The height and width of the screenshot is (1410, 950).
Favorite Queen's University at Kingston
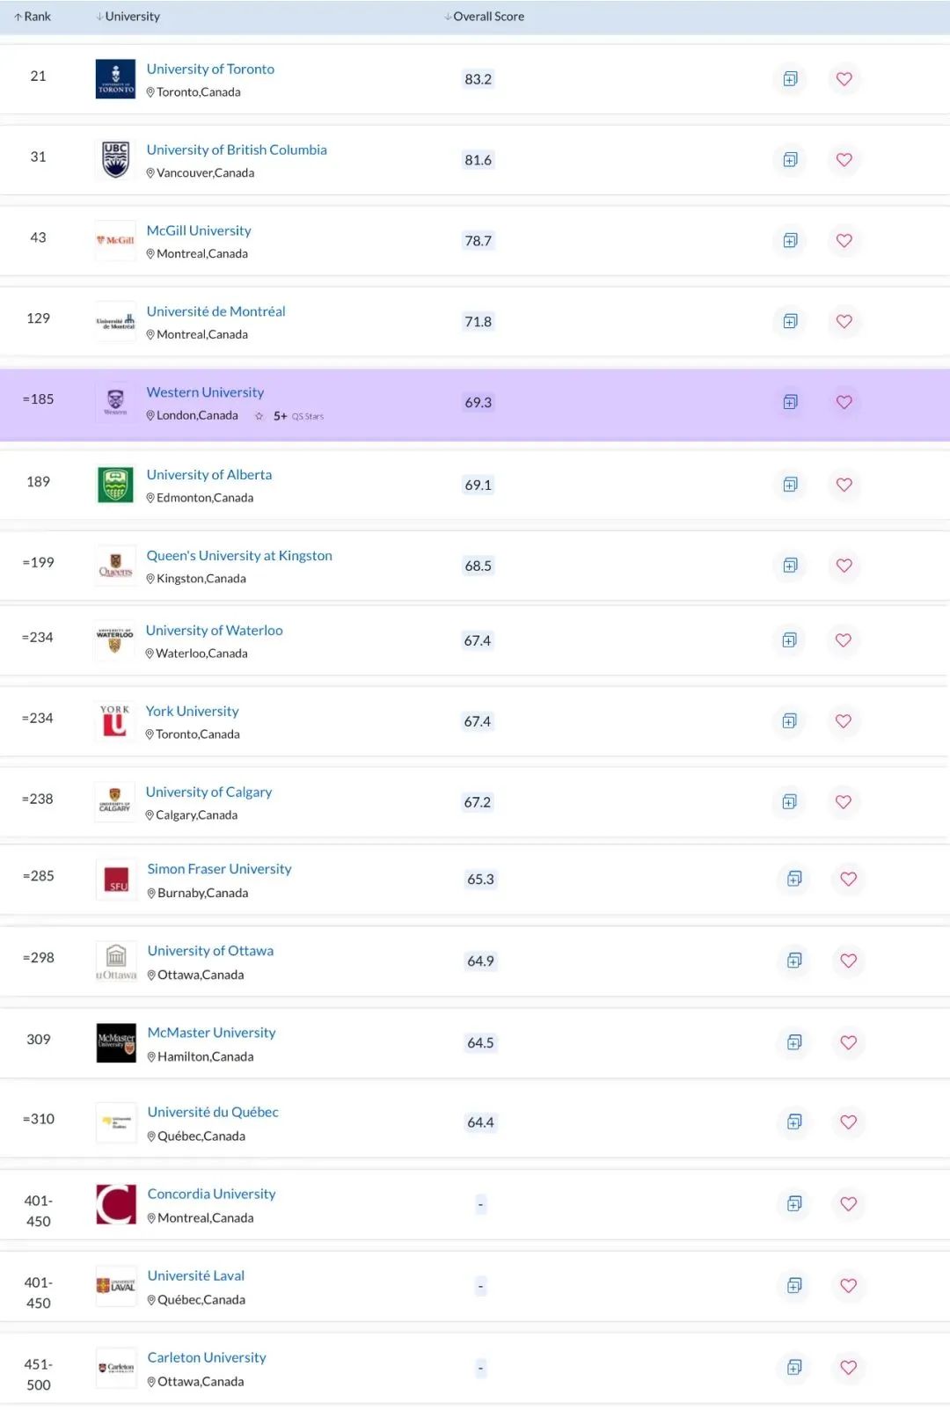(844, 566)
